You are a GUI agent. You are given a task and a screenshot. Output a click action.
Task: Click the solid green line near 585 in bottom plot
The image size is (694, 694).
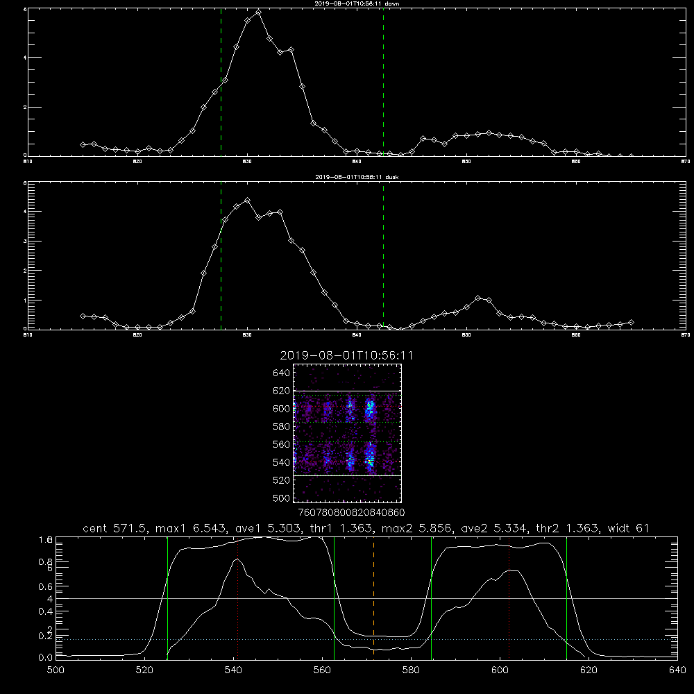coord(431,598)
